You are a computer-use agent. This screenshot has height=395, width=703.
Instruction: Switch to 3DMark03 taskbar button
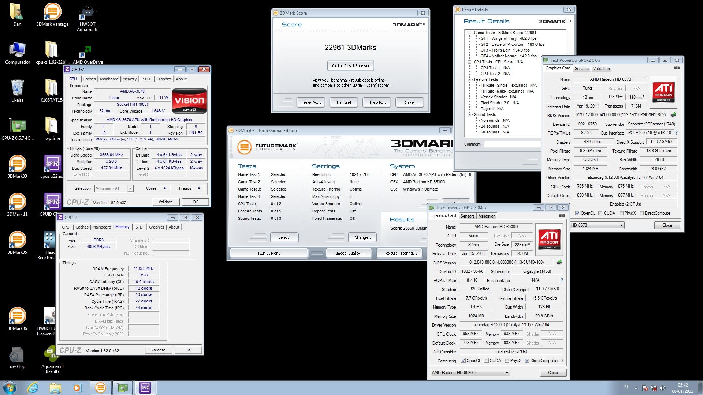(x=100, y=388)
